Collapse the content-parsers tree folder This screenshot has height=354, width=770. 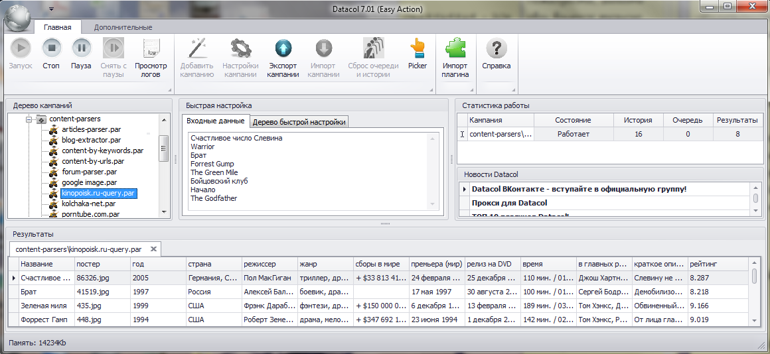(x=29, y=119)
